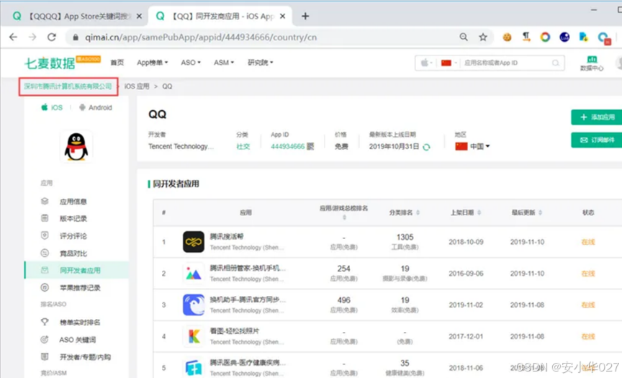Open the 腾讯搜活帮 app name link
622x378 pixels.
point(227,236)
